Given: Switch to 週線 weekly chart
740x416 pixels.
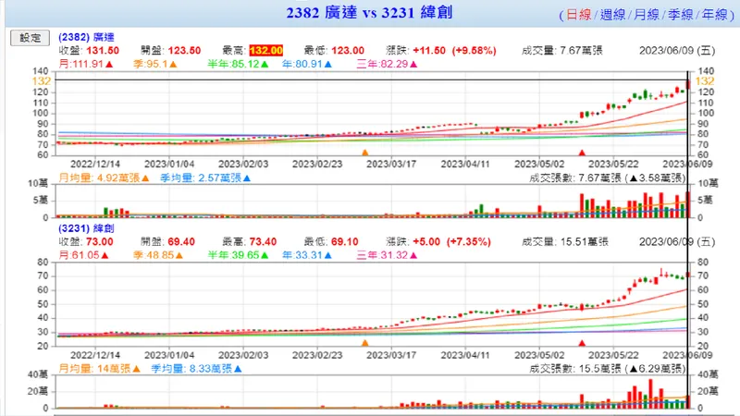Looking at the screenshot, I should (612, 15).
